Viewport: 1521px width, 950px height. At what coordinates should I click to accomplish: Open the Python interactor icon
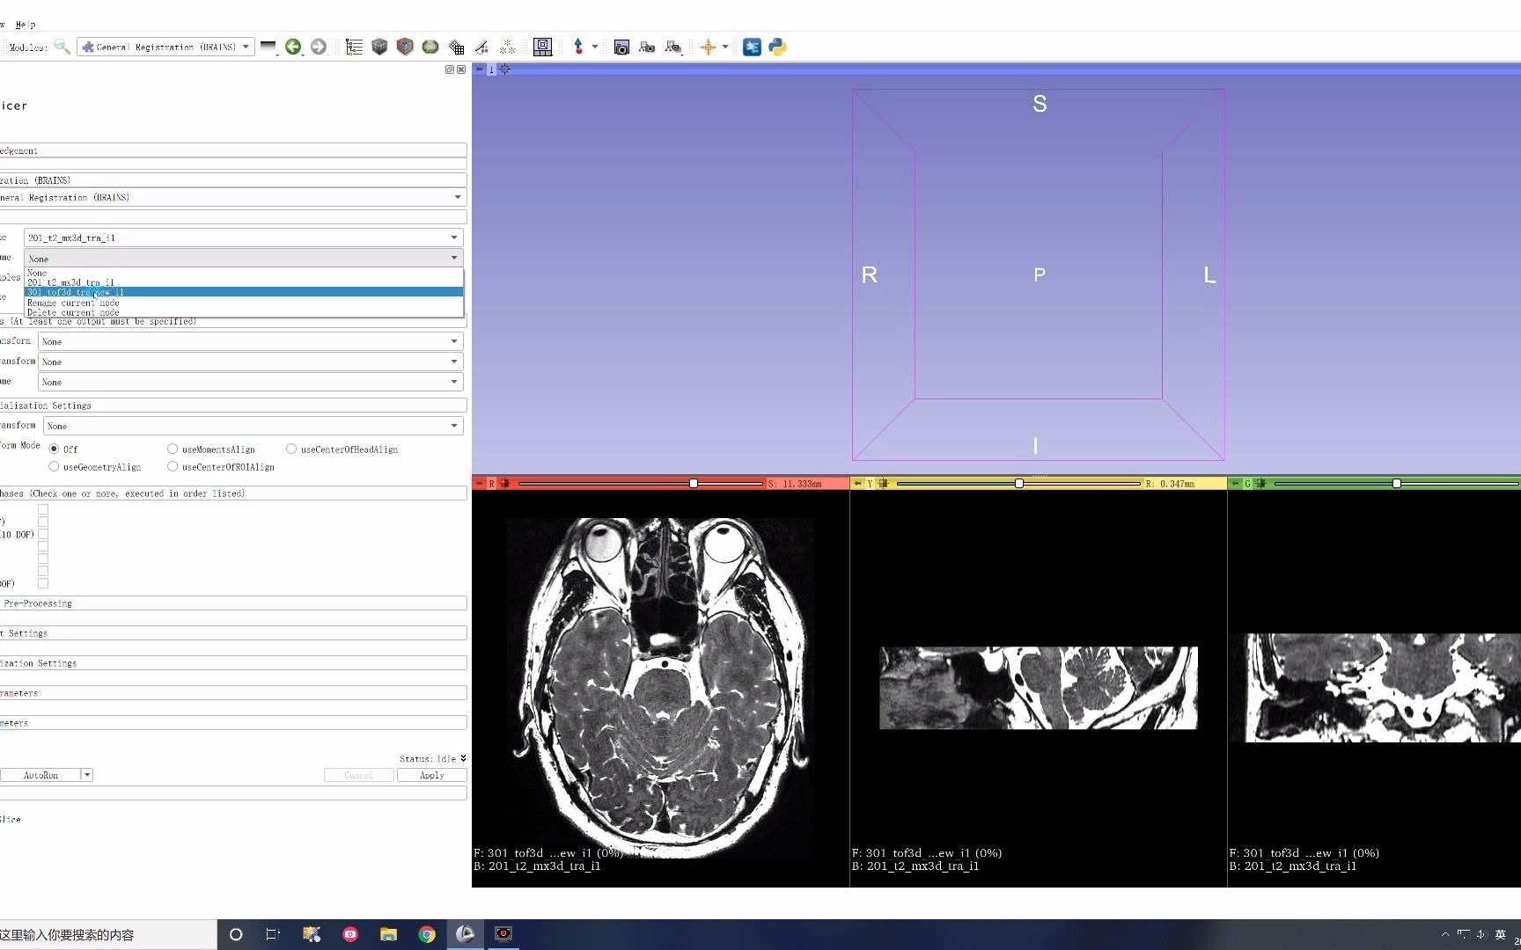(x=777, y=47)
